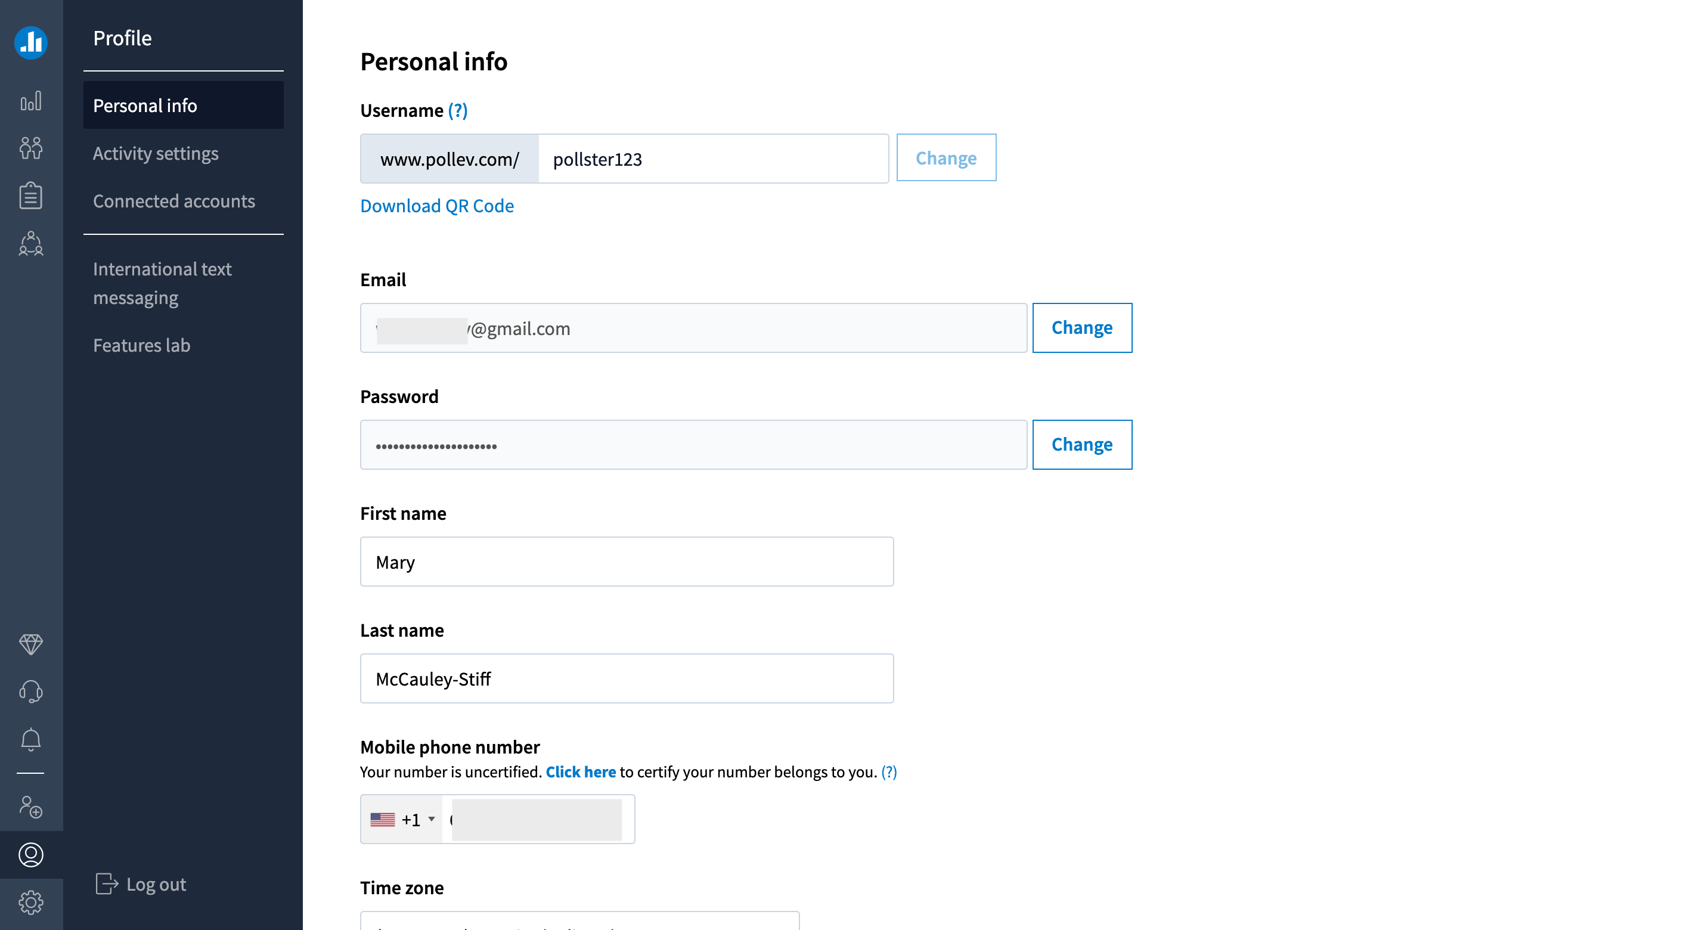Screen dimensions: 1705x930
Task: Open the Reports clipboard icon
Action: tap(31, 196)
